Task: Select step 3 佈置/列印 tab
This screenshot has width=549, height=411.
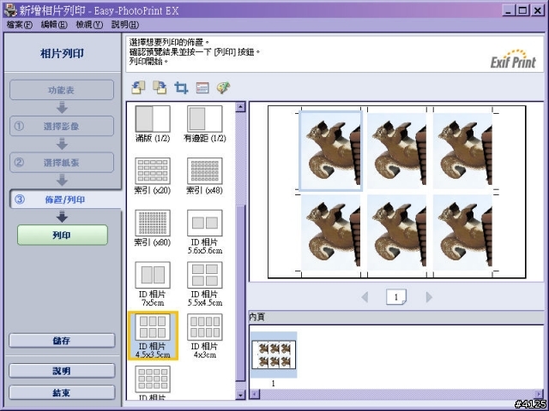Action: point(65,200)
